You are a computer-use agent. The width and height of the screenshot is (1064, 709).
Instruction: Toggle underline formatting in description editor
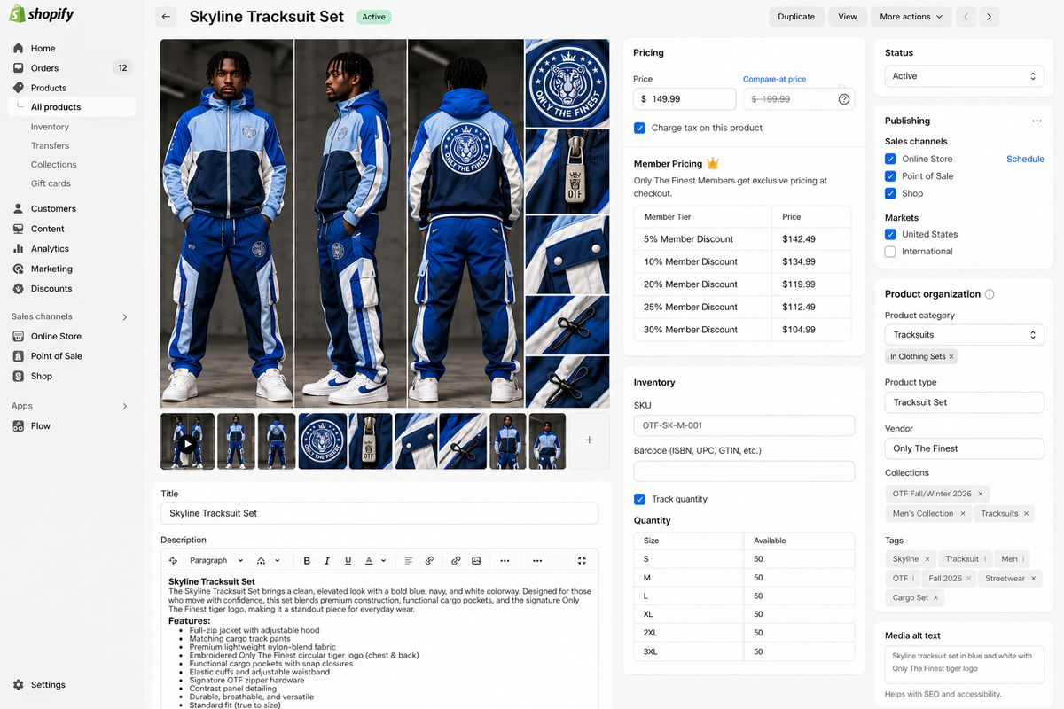(348, 561)
